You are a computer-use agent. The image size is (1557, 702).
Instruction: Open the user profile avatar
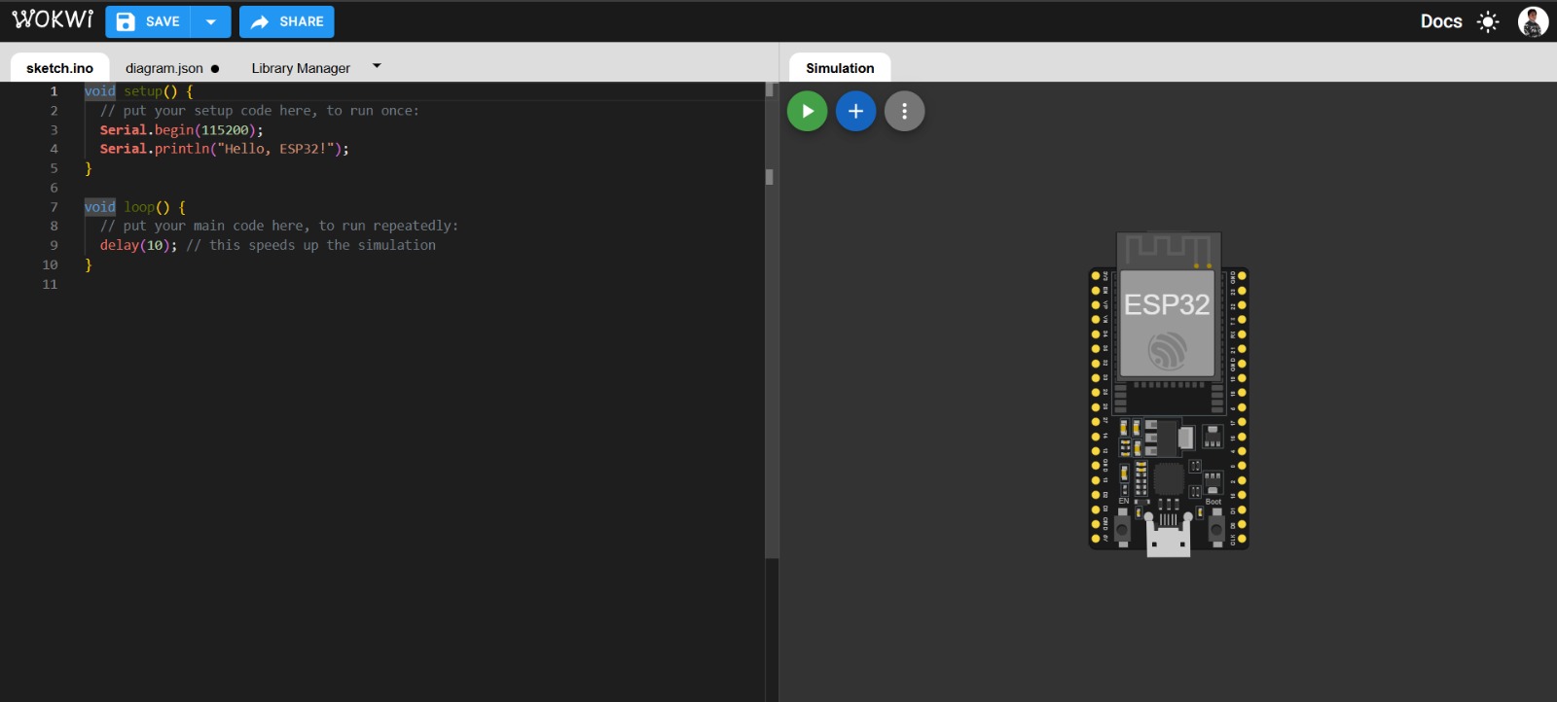click(x=1533, y=21)
